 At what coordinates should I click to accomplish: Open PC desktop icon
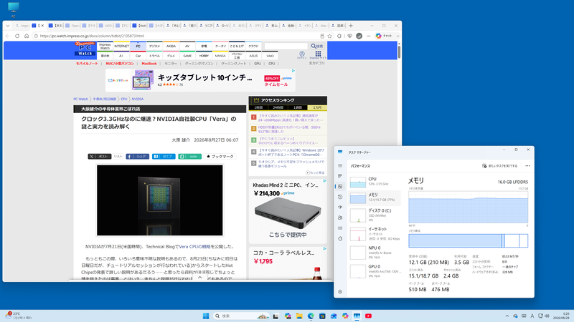[14, 9]
